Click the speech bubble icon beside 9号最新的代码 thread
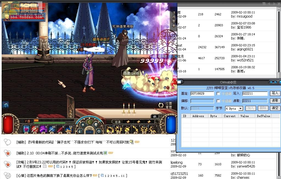 coord(7,142)
